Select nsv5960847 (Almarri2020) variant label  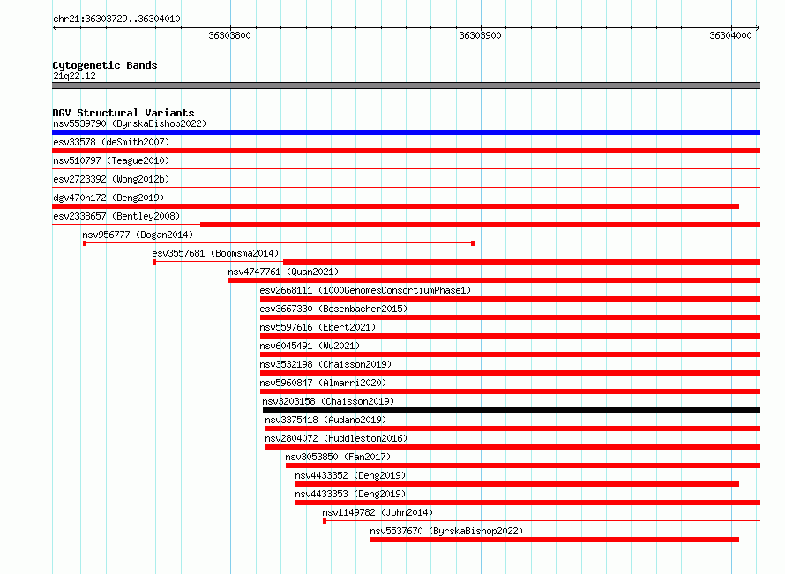point(323,383)
